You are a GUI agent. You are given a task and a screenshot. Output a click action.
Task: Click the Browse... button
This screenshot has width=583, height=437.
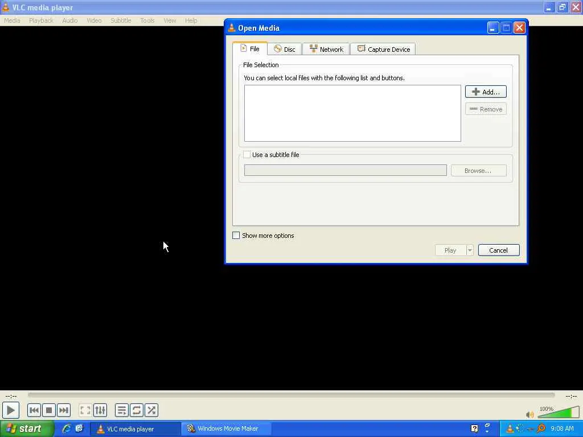coord(478,171)
